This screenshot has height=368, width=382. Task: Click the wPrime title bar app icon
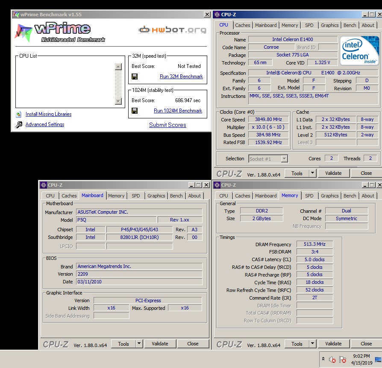[x=16, y=15]
